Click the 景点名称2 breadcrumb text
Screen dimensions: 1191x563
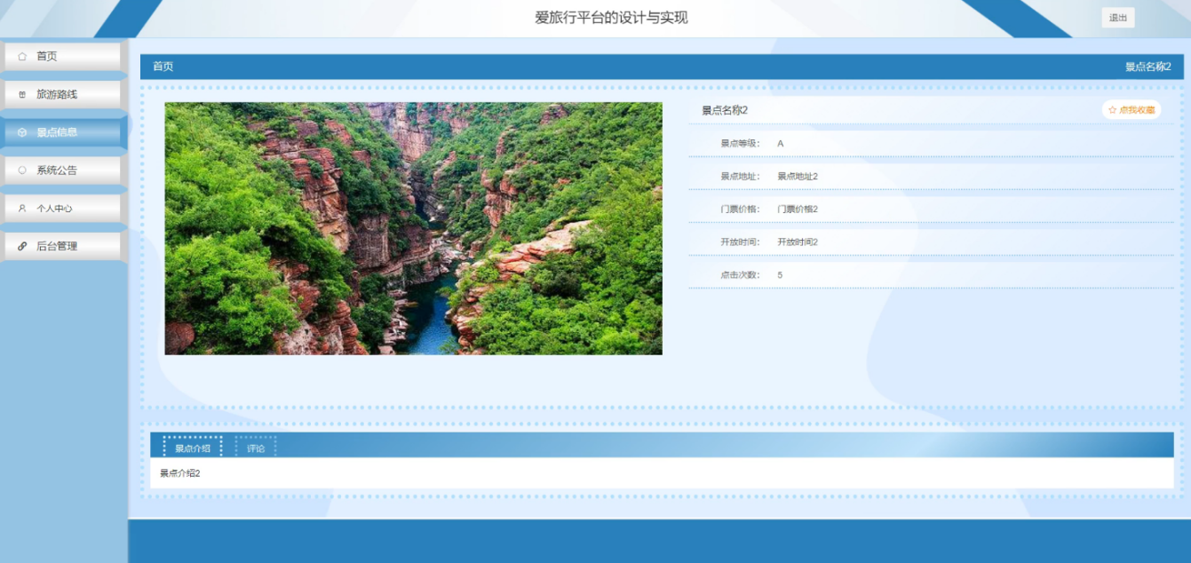(x=1148, y=67)
